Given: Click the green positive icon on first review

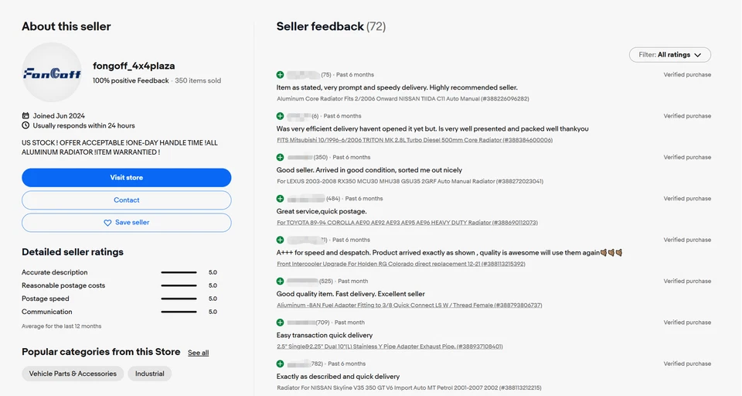Looking at the screenshot, I should pyautogui.click(x=281, y=75).
